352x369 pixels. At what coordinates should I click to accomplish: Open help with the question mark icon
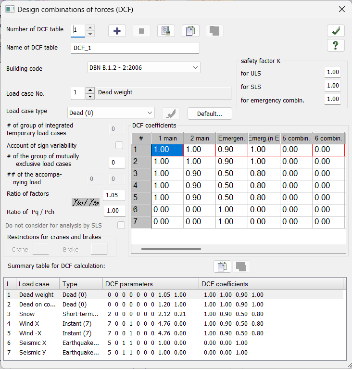(335, 45)
